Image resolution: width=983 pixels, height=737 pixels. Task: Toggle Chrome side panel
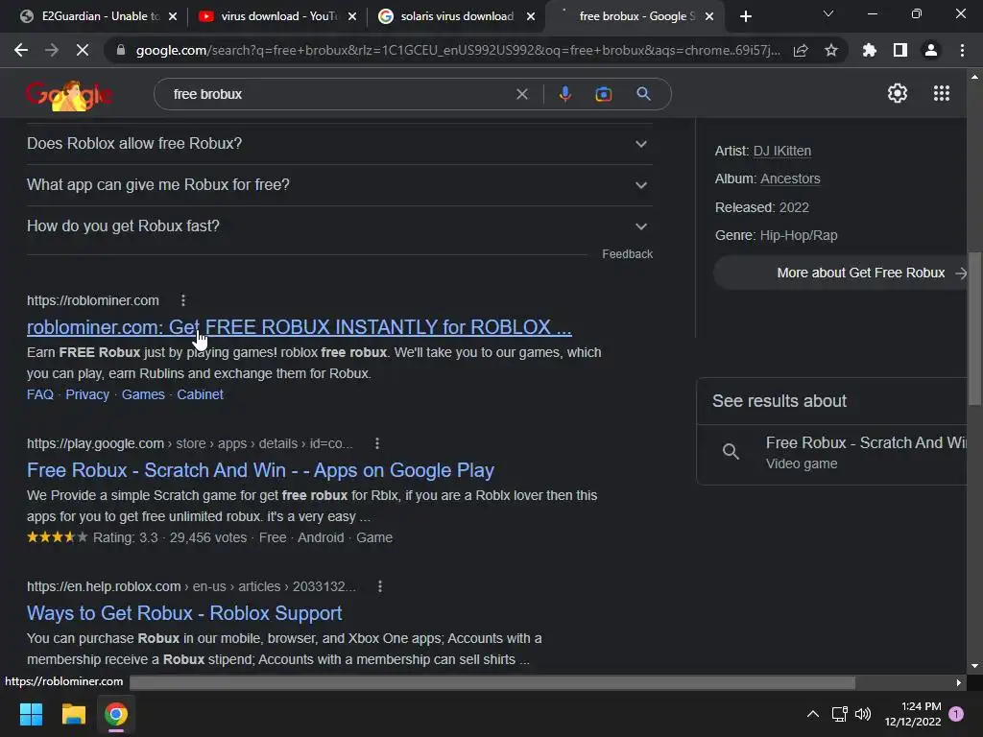coord(900,50)
